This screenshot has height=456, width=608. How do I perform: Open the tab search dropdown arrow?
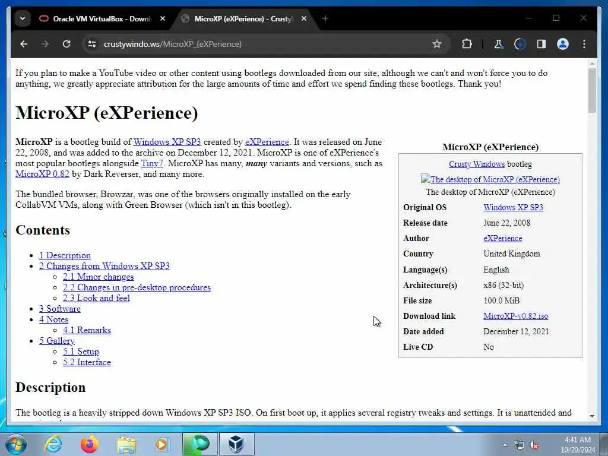tap(23, 18)
